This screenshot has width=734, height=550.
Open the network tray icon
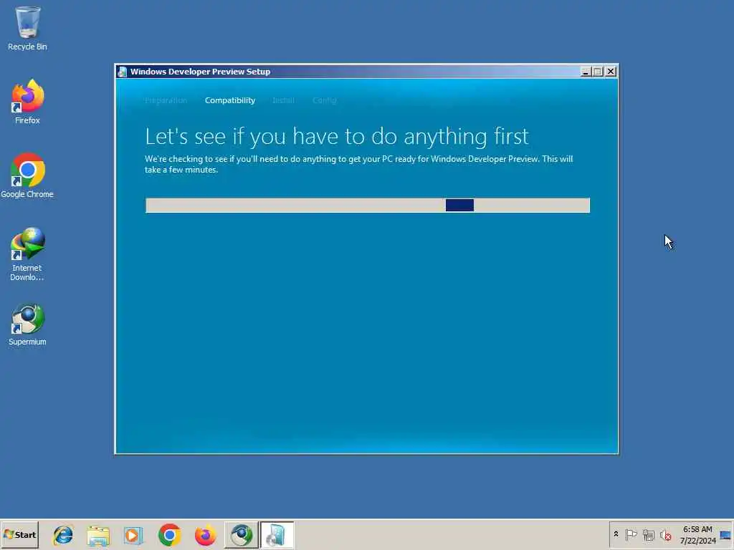coord(648,534)
